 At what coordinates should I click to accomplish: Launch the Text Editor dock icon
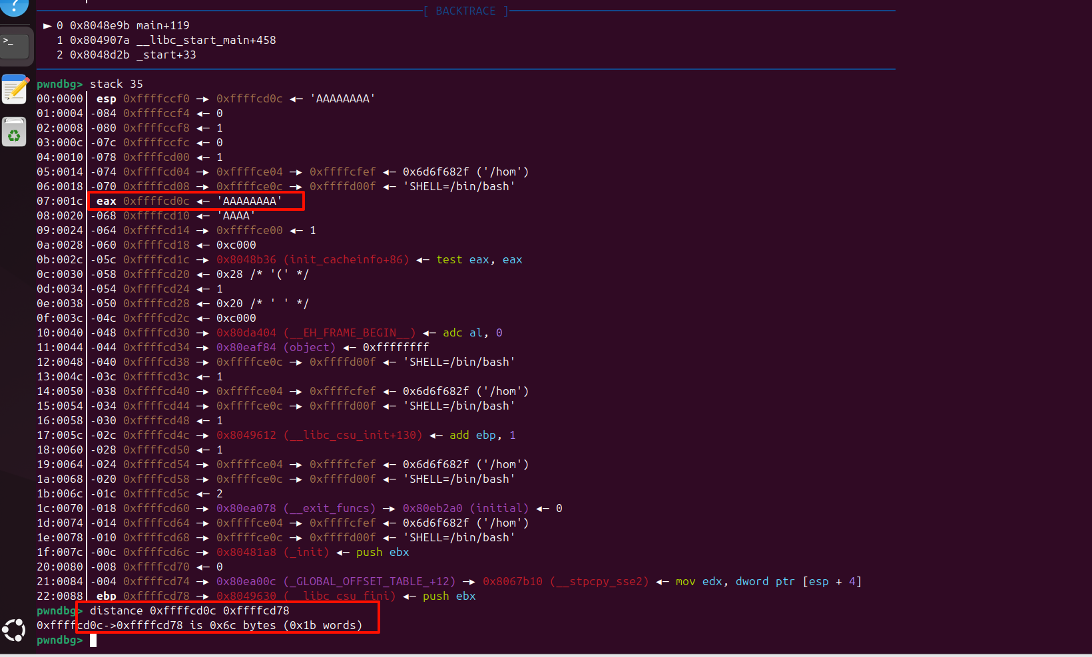click(x=15, y=90)
